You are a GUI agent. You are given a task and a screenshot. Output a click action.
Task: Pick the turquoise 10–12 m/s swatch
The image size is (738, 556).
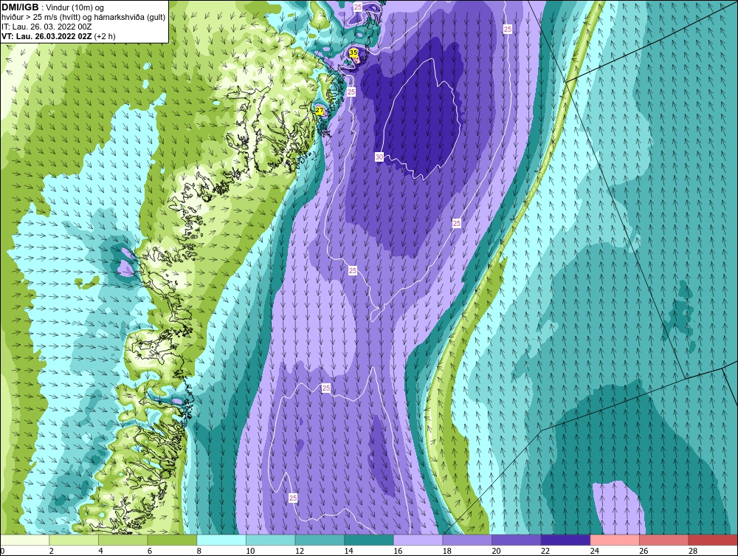tap(270, 540)
